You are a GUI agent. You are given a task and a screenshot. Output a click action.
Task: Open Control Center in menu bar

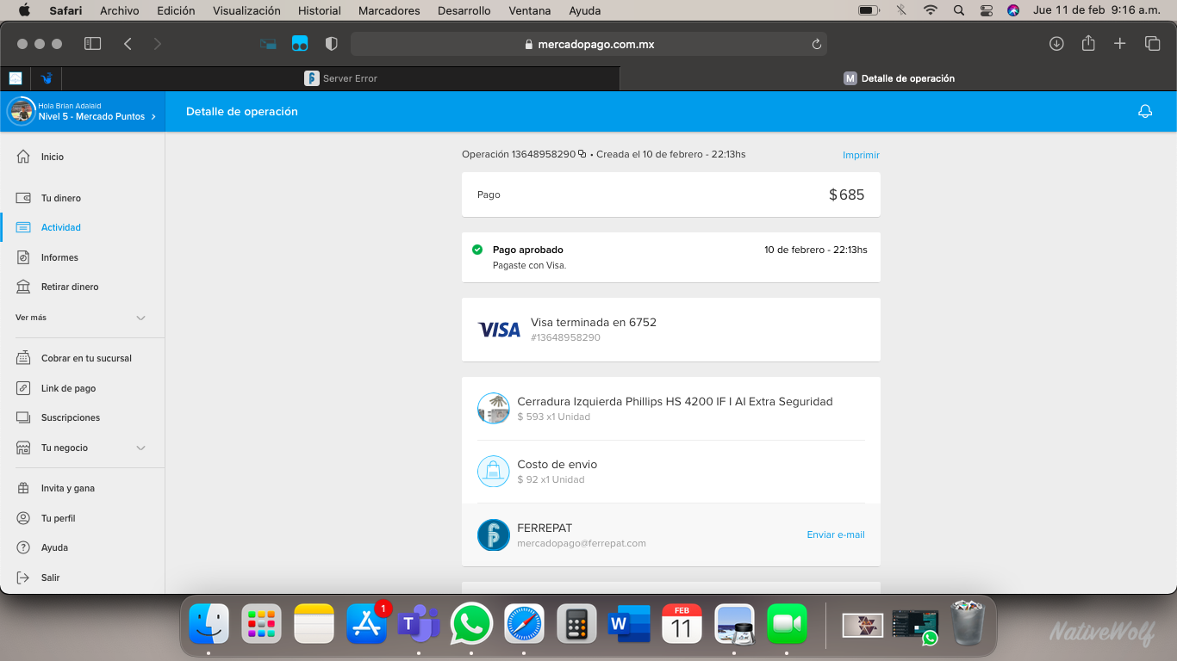pos(987,10)
